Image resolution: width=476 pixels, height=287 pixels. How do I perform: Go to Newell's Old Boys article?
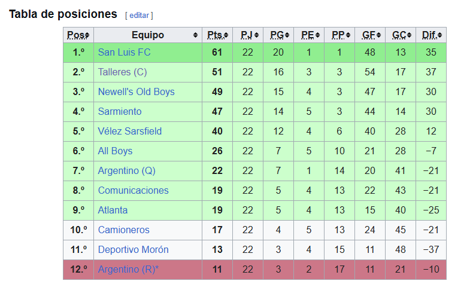click(137, 92)
